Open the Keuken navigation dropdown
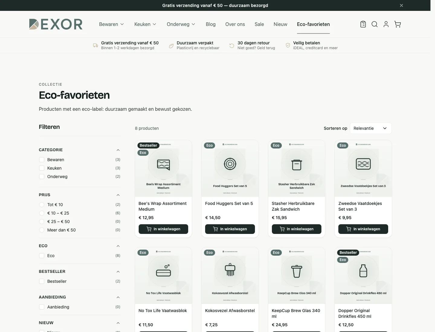Screen dimensions: 435x332 coord(145,24)
